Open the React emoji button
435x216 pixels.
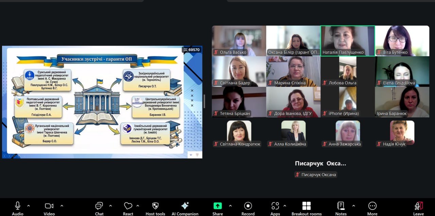pyautogui.click(x=128, y=206)
